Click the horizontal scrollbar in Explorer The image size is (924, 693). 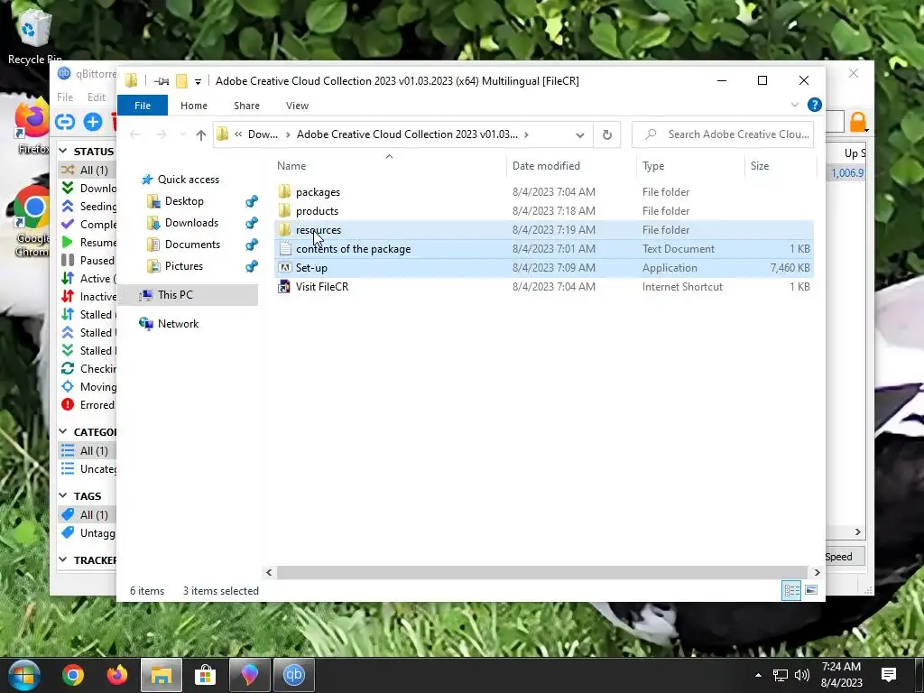pyautogui.click(x=541, y=572)
